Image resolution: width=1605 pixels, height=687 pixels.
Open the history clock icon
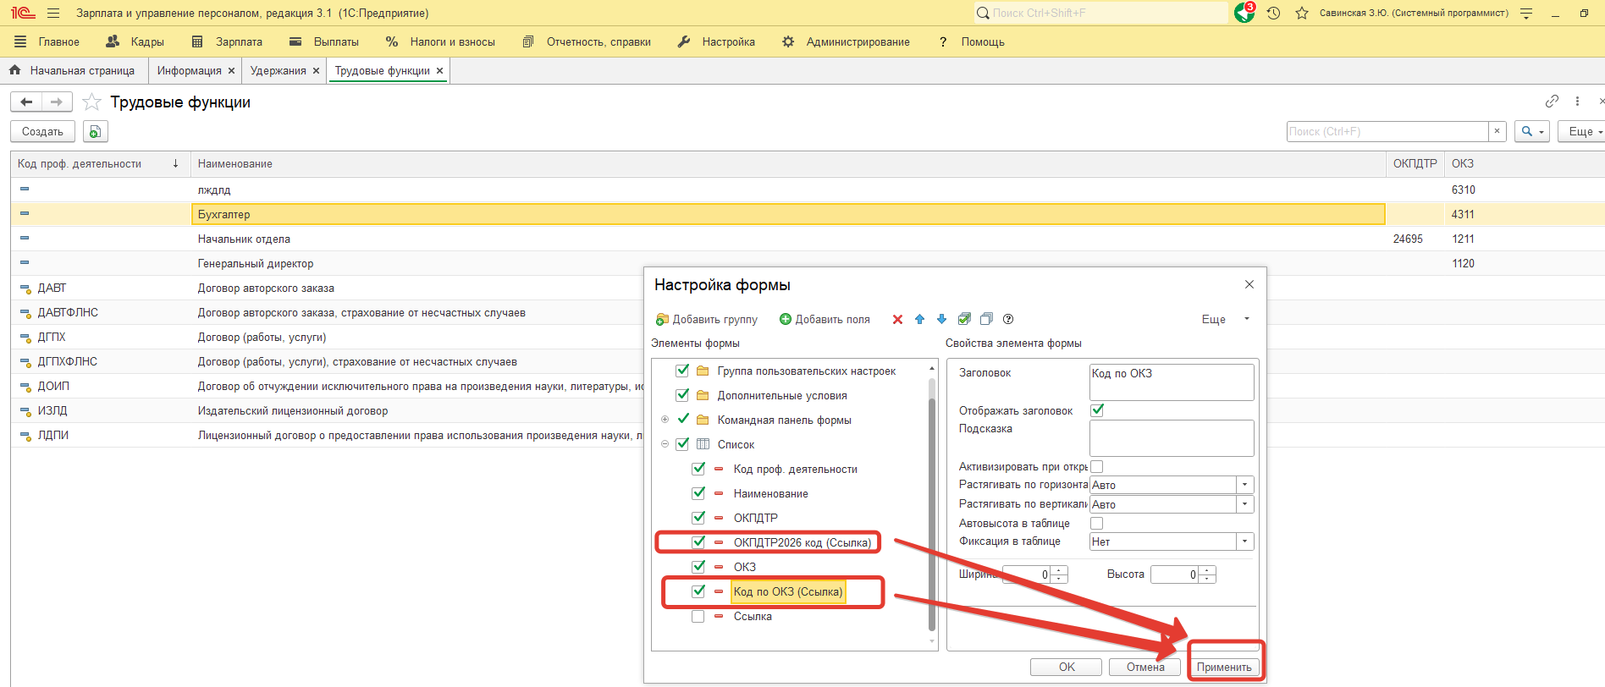point(1273,14)
